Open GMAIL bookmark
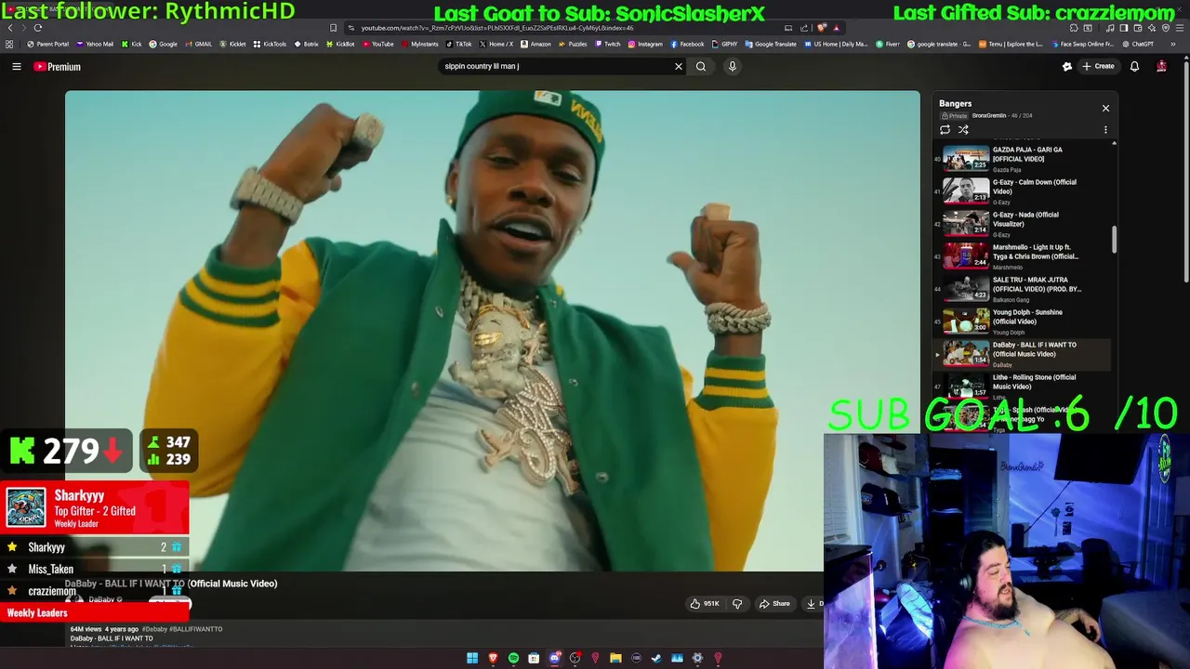This screenshot has width=1190, height=669. tap(198, 44)
